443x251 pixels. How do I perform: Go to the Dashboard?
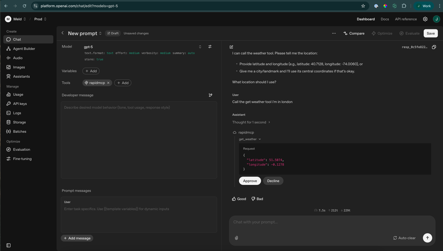coord(365,19)
